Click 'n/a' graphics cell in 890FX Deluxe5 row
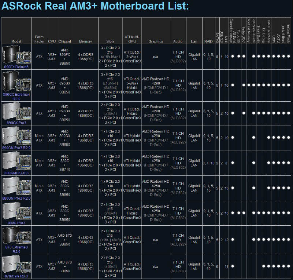293x280 pixels. coord(156,57)
